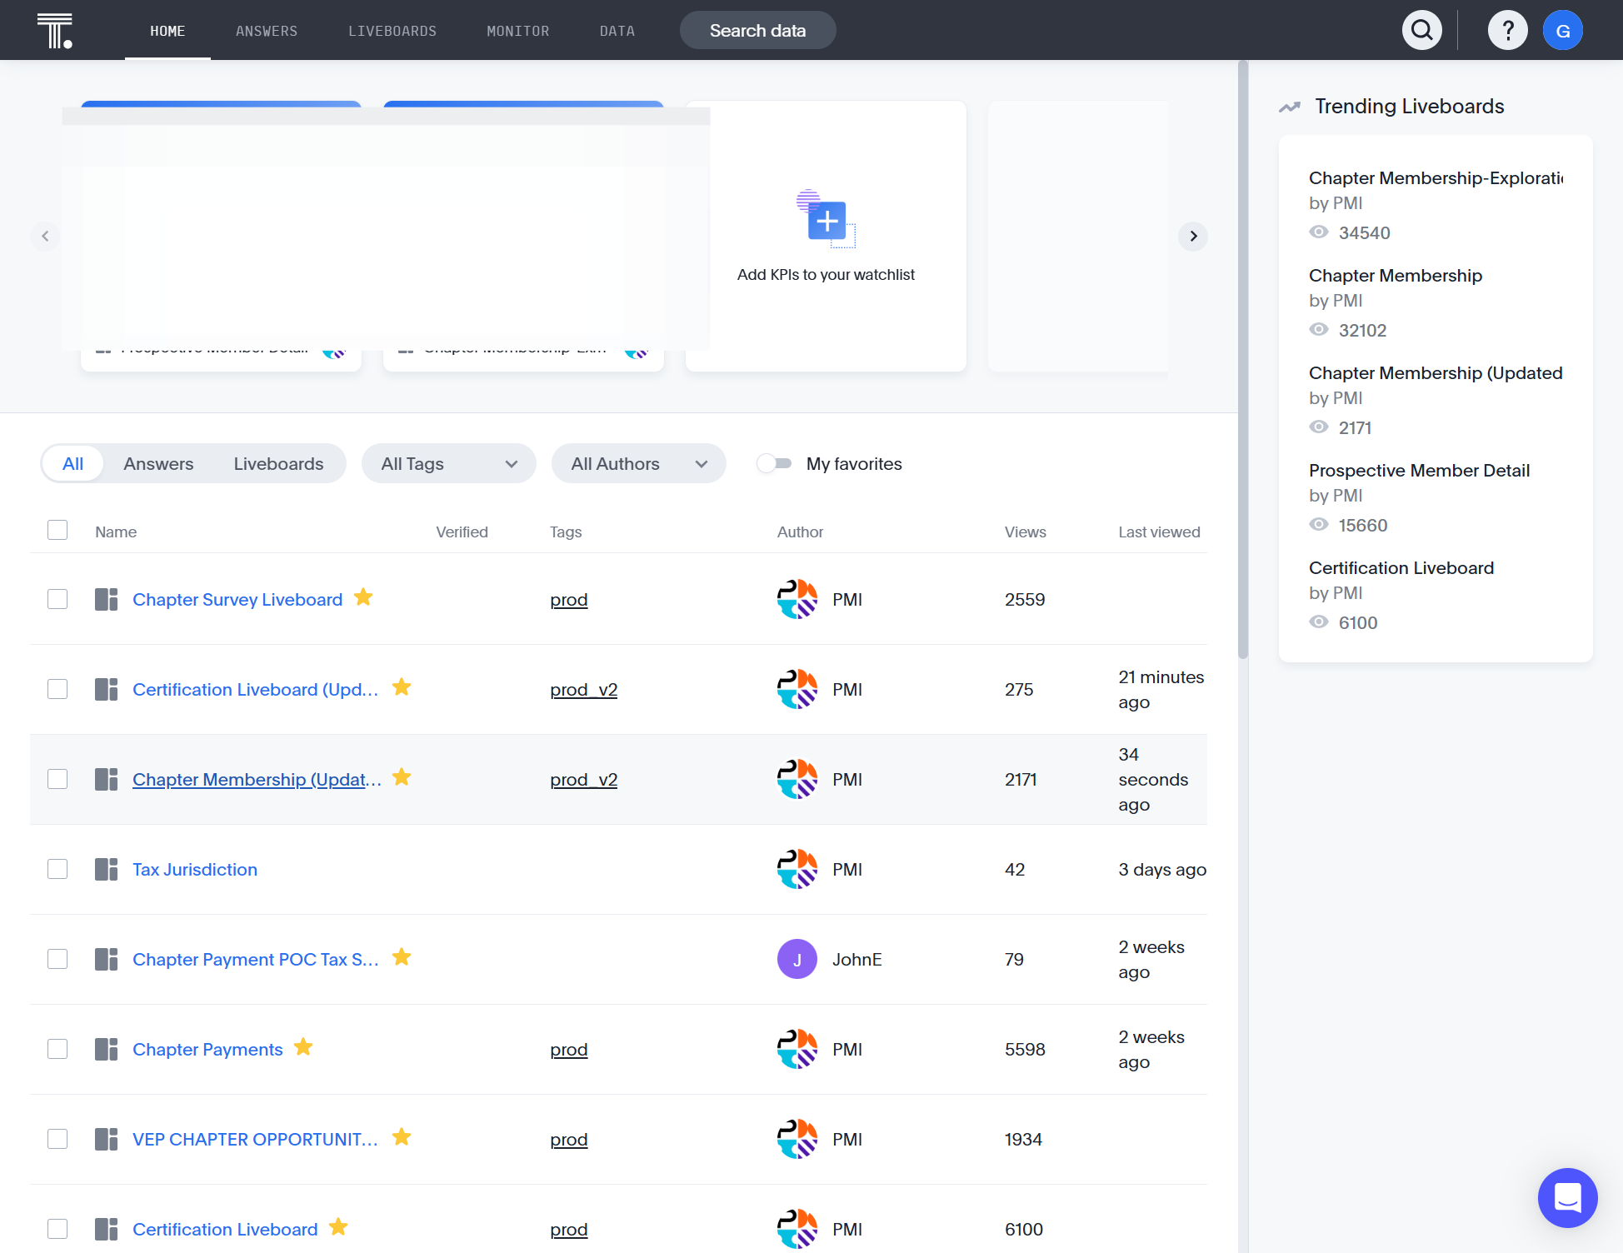This screenshot has width=1623, height=1253.
Task: Expand the All Tags dropdown
Action: click(x=448, y=463)
